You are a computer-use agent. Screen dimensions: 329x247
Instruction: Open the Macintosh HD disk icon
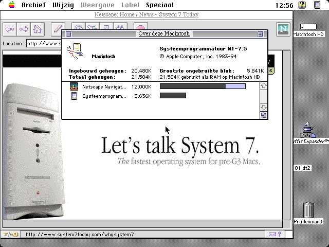point(308,27)
